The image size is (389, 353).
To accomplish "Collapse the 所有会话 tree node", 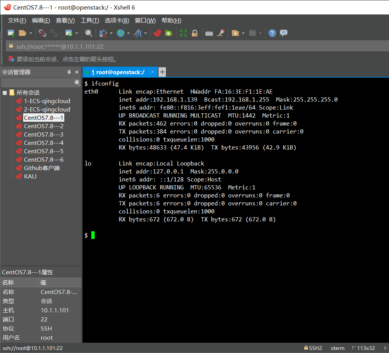I will pyautogui.click(x=5, y=93).
